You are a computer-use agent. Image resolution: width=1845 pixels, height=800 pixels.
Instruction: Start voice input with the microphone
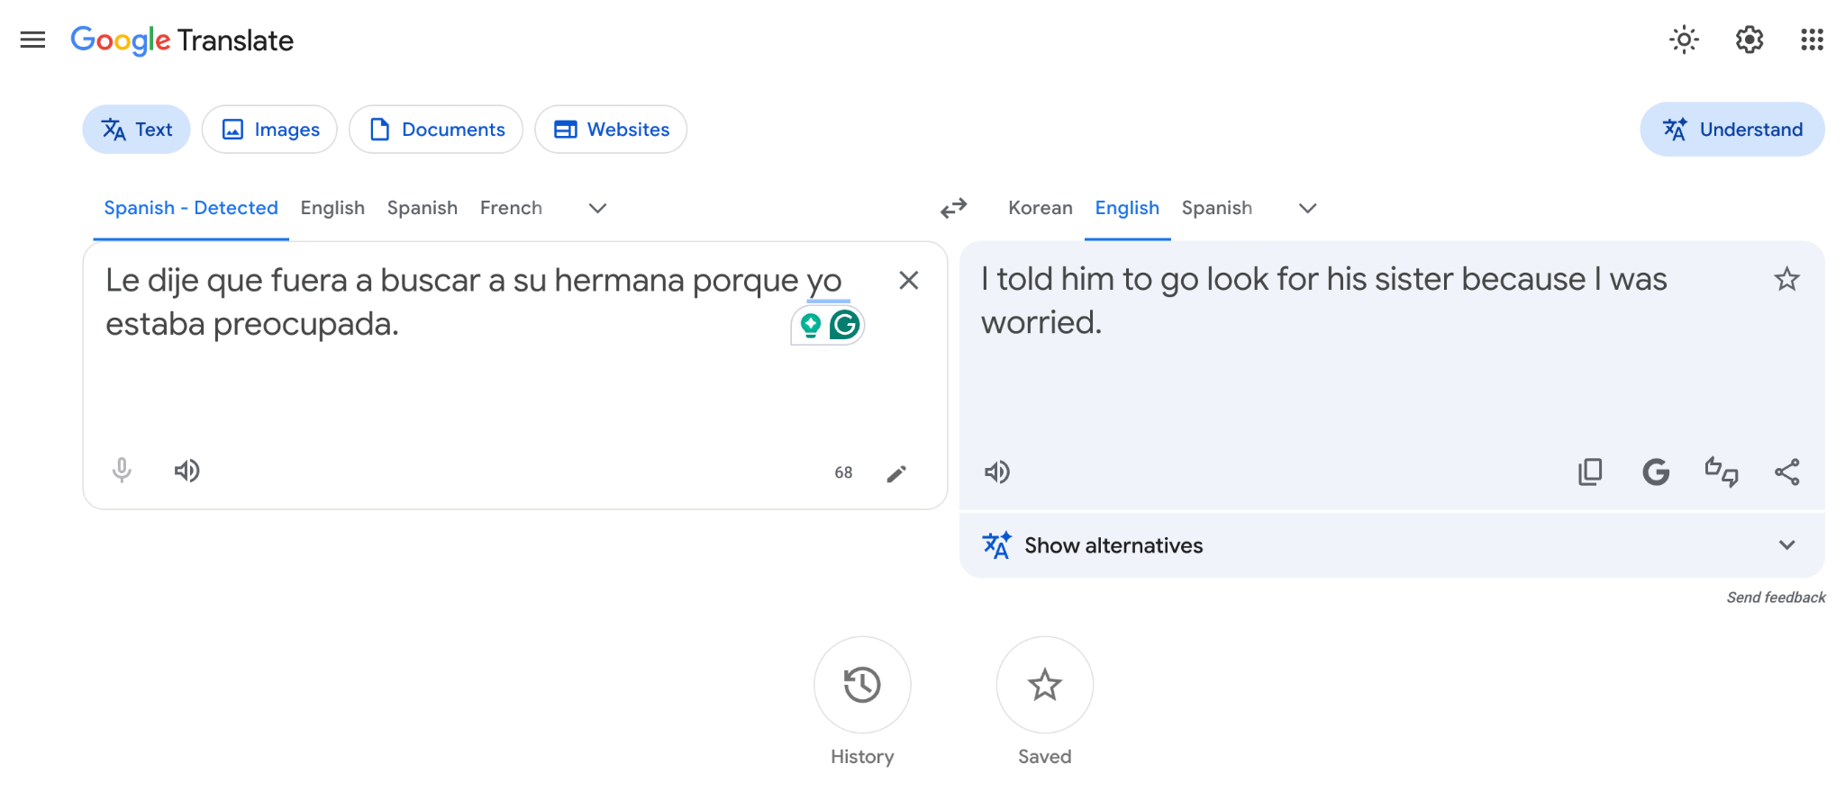122,471
